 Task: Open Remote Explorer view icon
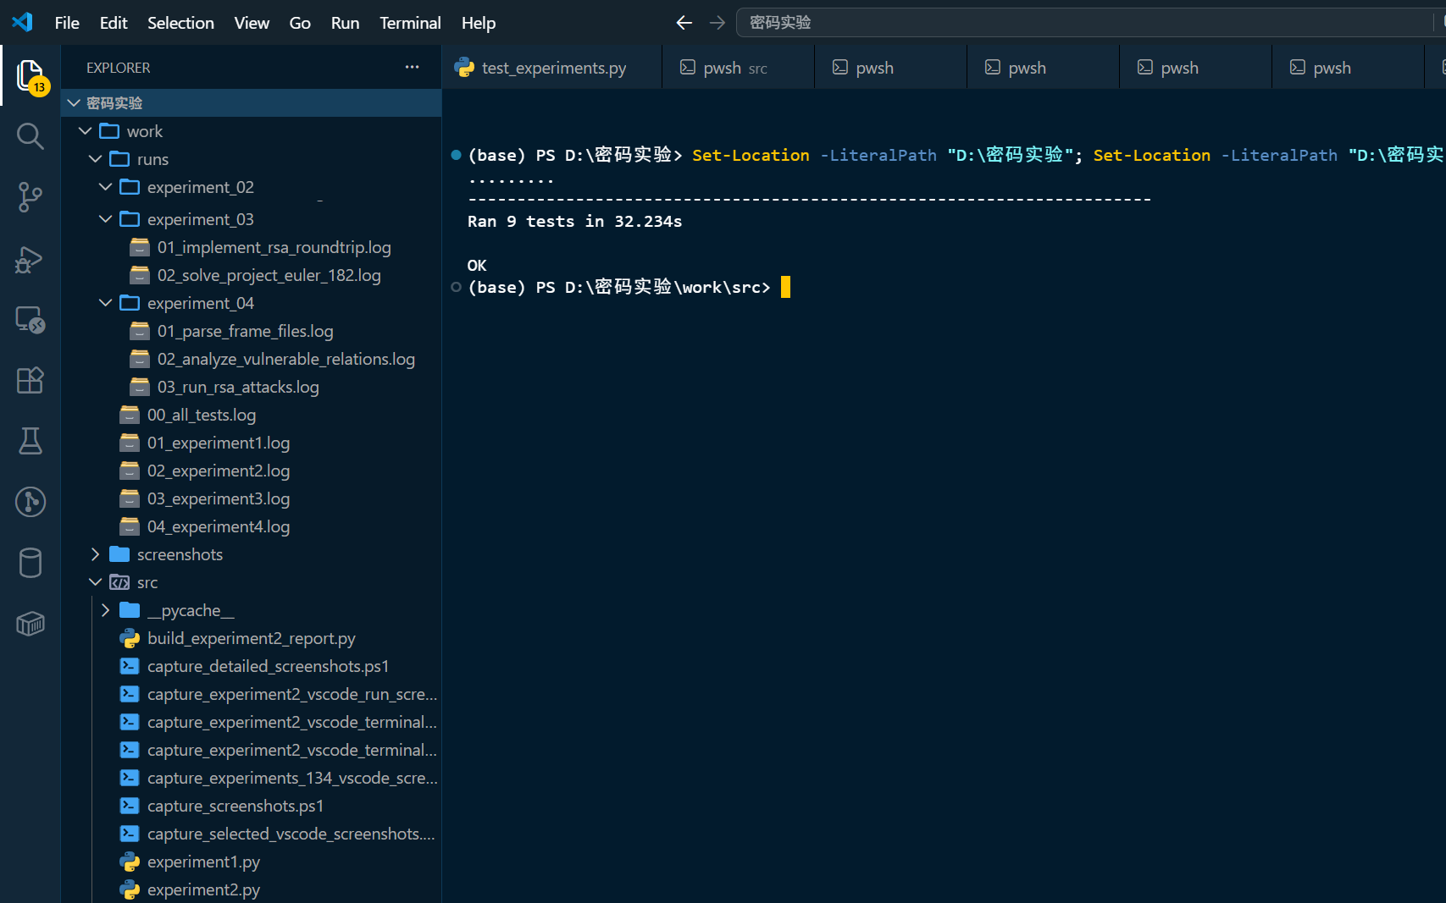point(30,320)
